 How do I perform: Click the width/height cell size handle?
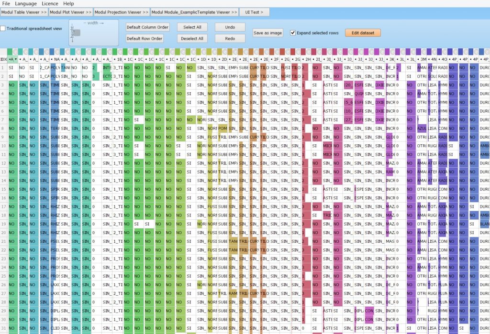click(77, 33)
